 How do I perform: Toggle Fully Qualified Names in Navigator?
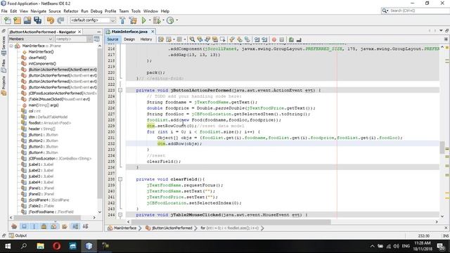[65, 226]
